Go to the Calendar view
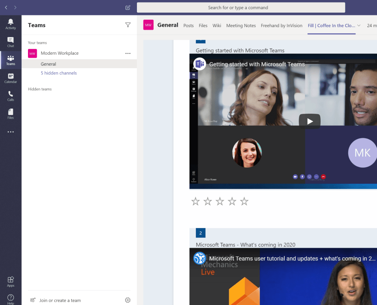The height and width of the screenshot is (305, 377). (x=10, y=78)
